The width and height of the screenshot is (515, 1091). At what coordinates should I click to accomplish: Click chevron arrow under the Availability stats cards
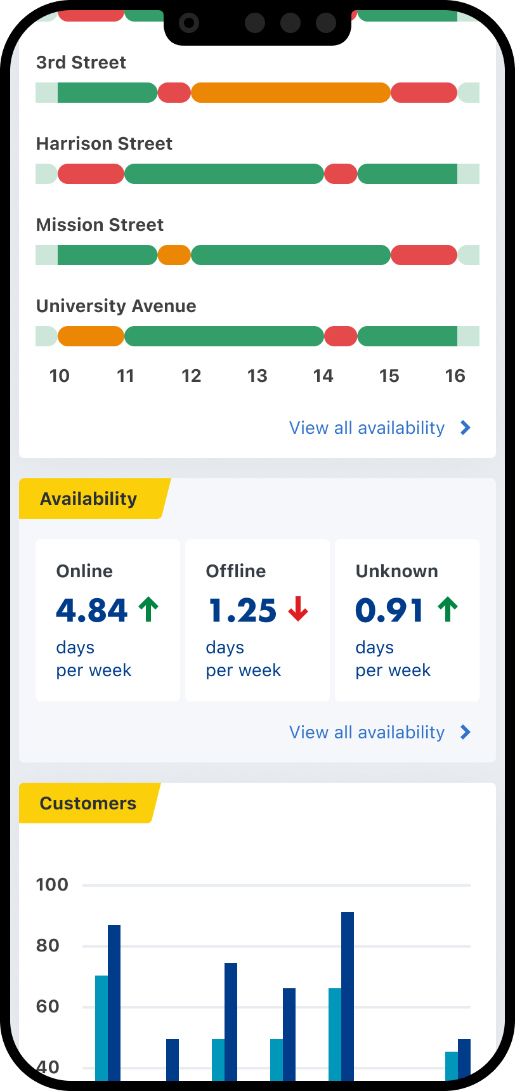click(x=466, y=733)
